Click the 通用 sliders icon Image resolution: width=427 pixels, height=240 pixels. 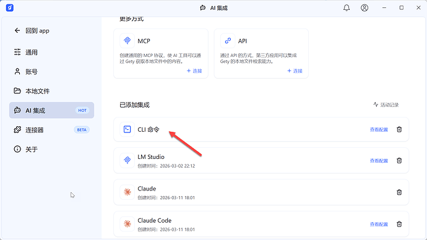17,52
